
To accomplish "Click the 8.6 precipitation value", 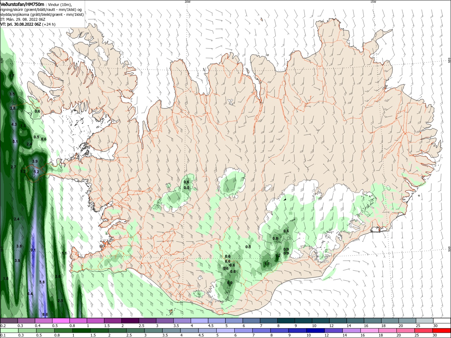I will point(45,314).
